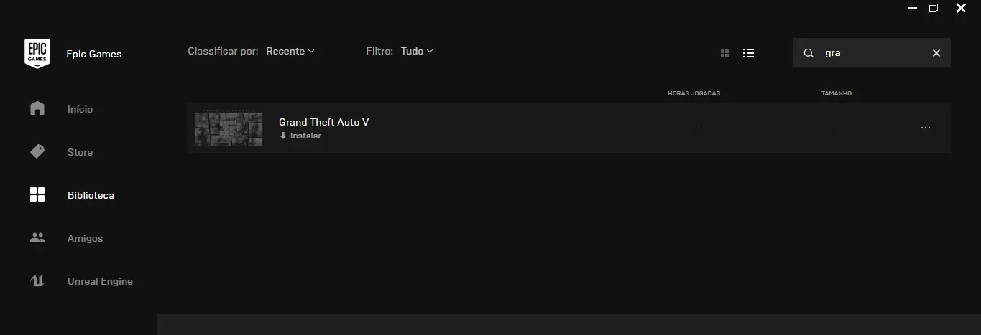The image size is (981, 335).
Task: Click the search magnifier icon
Action: pyautogui.click(x=809, y=53)
